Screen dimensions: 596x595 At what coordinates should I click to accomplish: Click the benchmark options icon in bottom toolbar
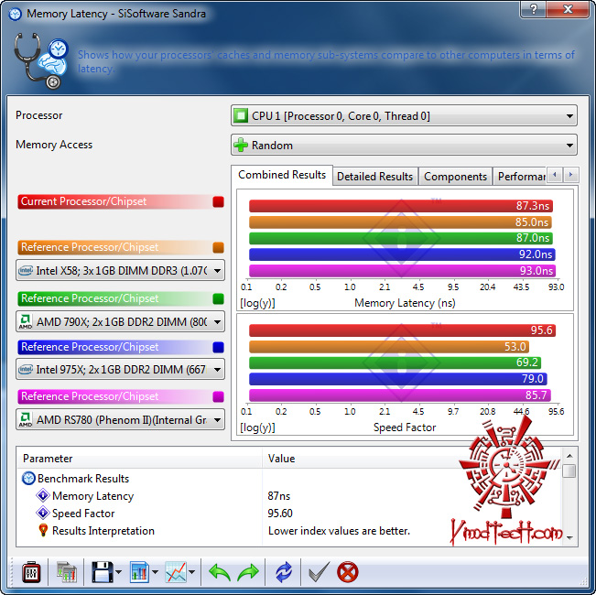point(31,572)
